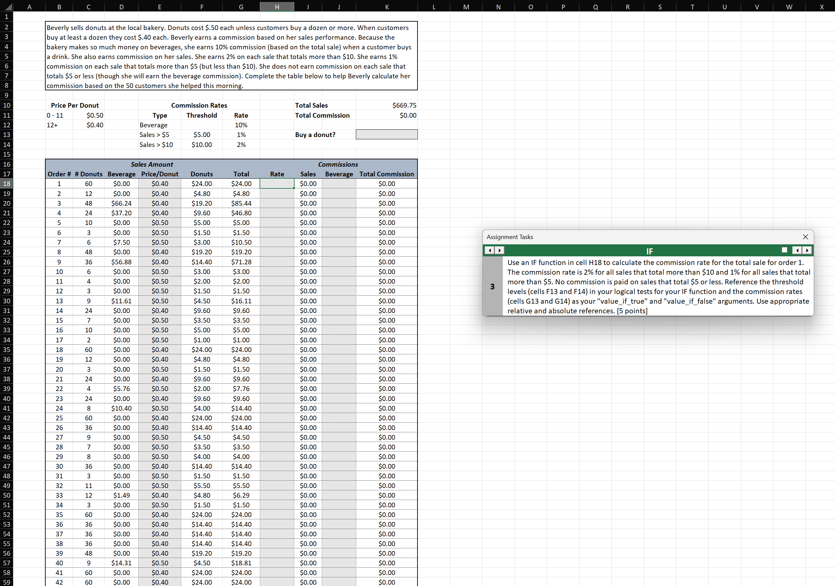The height and width of the screenshot is (586, 835).
Task: Click the next task arrow in Assignment Tasks
Action: point(500,250)
